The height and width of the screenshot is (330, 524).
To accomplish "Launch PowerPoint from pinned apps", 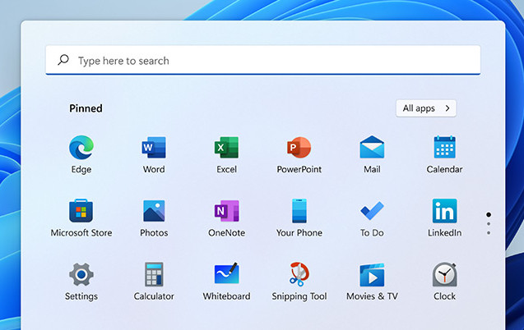I will coord(299,147).
